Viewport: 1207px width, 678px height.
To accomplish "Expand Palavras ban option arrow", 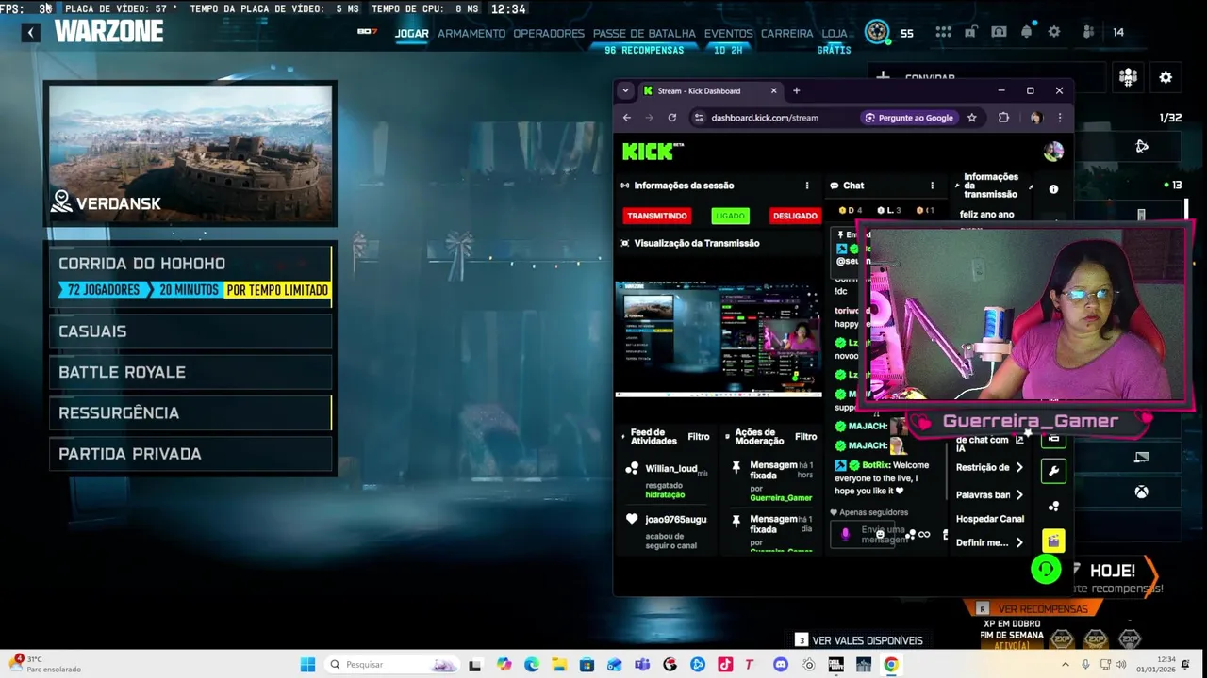I will [x=1018, y=494].
